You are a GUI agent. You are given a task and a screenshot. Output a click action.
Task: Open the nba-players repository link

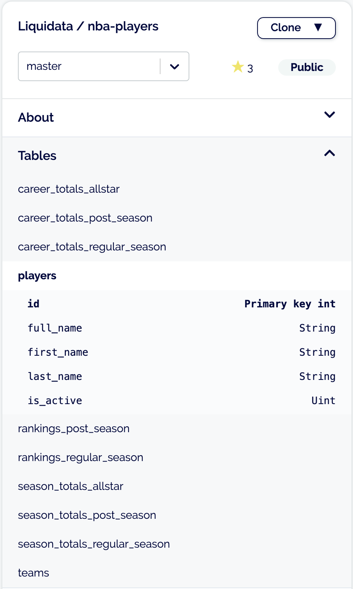pyautogui.click(x=123, y=27)
